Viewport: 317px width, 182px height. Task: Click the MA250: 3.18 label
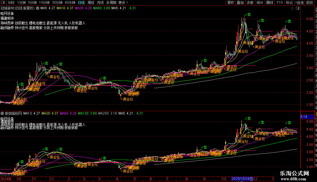click(x=107, y=113)
